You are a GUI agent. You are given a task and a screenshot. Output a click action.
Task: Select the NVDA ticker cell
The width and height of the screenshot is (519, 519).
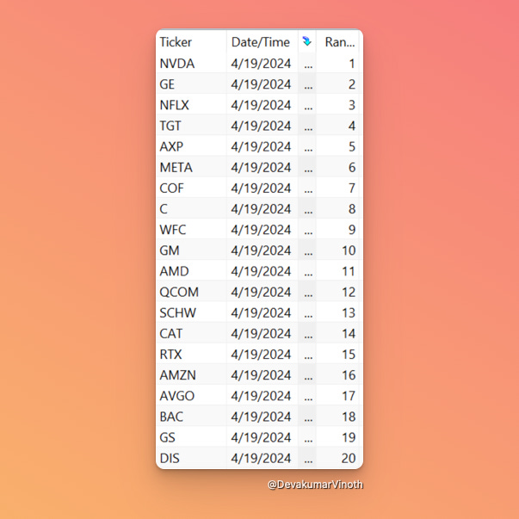click(191, 63)
